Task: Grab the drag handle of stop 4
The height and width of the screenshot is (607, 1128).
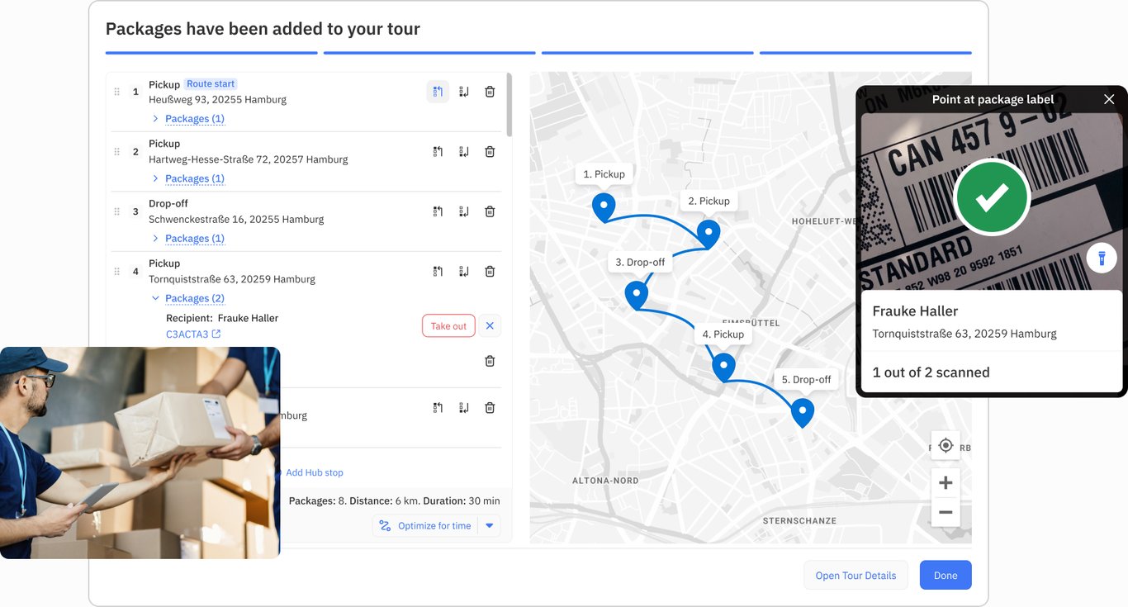Action: (x=117, y=271)
